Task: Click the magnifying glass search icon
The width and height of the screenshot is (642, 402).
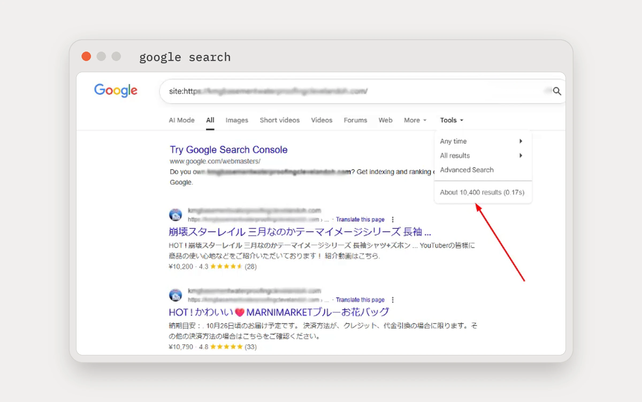Action: [557, 91]
